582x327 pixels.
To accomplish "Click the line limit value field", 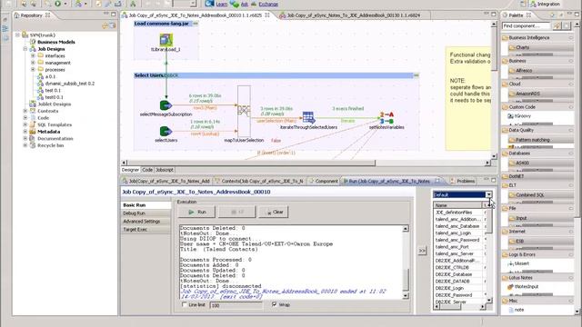I will click(236, 305).
